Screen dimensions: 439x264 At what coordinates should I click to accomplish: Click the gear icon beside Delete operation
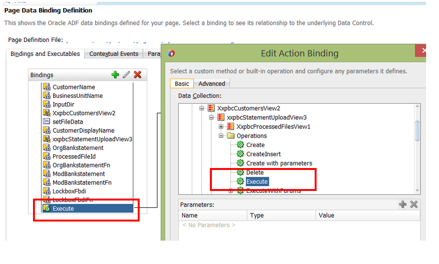click(240, 172)
